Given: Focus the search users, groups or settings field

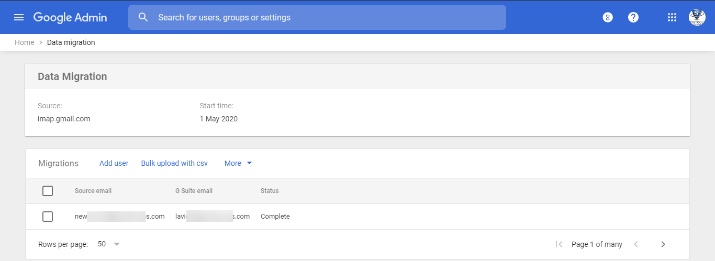Looking at the screenshot, I should [x=317, y=17].
